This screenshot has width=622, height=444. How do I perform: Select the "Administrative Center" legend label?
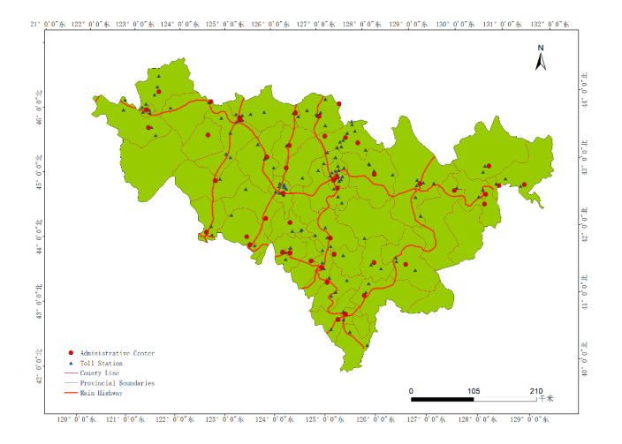pyautogui.click(x=117, y=353)
